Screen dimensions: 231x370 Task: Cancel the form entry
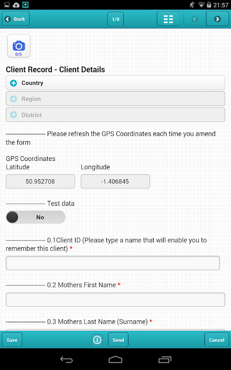coord(217,340)
